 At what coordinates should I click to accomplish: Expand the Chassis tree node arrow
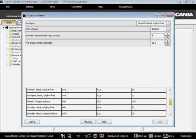pos(7,34)
